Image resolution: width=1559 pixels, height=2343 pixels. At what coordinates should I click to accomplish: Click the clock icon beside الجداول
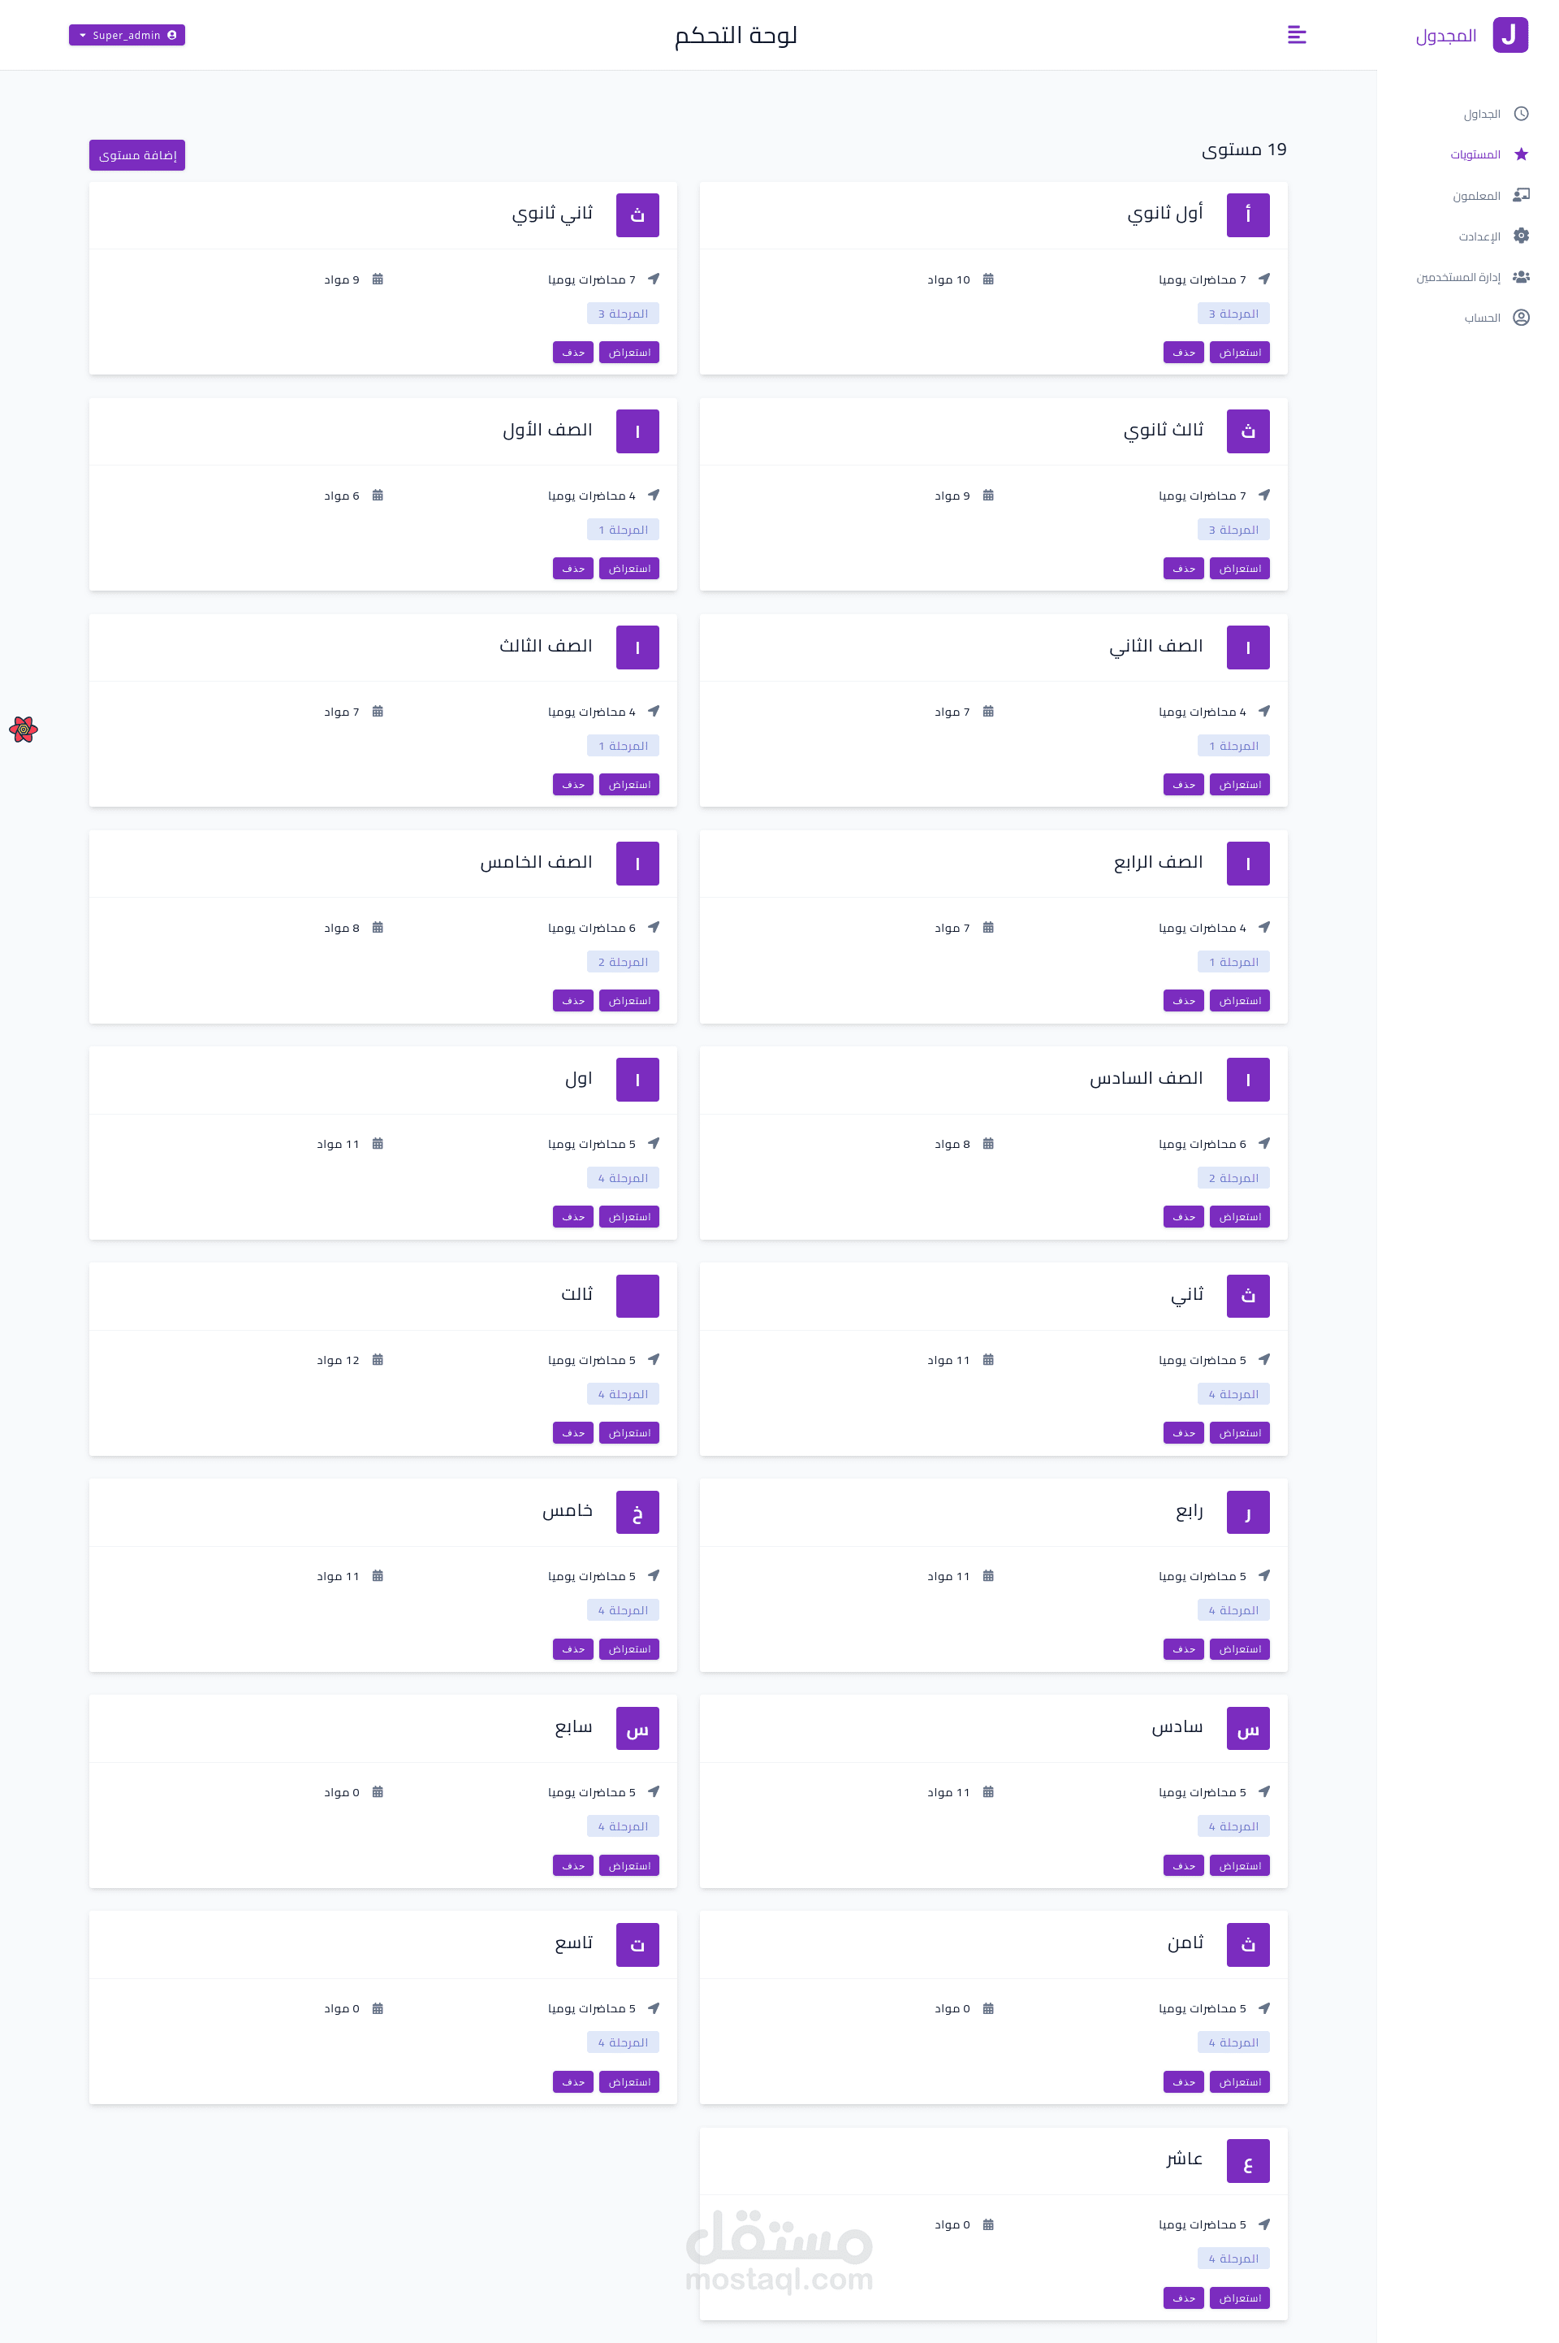1520,114
